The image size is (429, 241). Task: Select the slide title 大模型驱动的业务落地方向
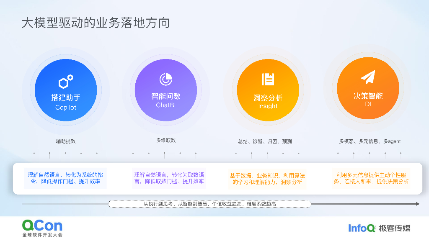pyautogui.click(x=96, y=24)
